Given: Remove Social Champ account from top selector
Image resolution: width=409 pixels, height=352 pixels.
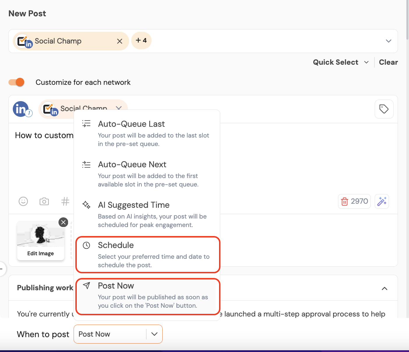Looking at the screenshot, I should [120, 41].
